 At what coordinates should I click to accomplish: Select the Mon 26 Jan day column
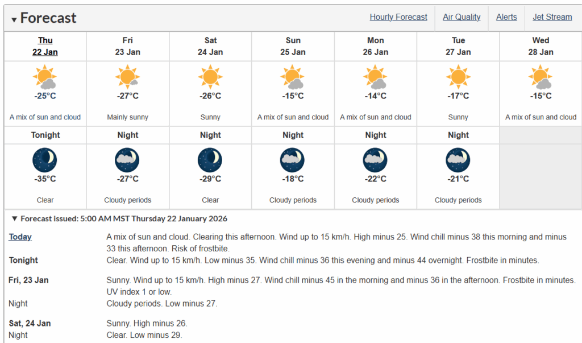point(375,46)
